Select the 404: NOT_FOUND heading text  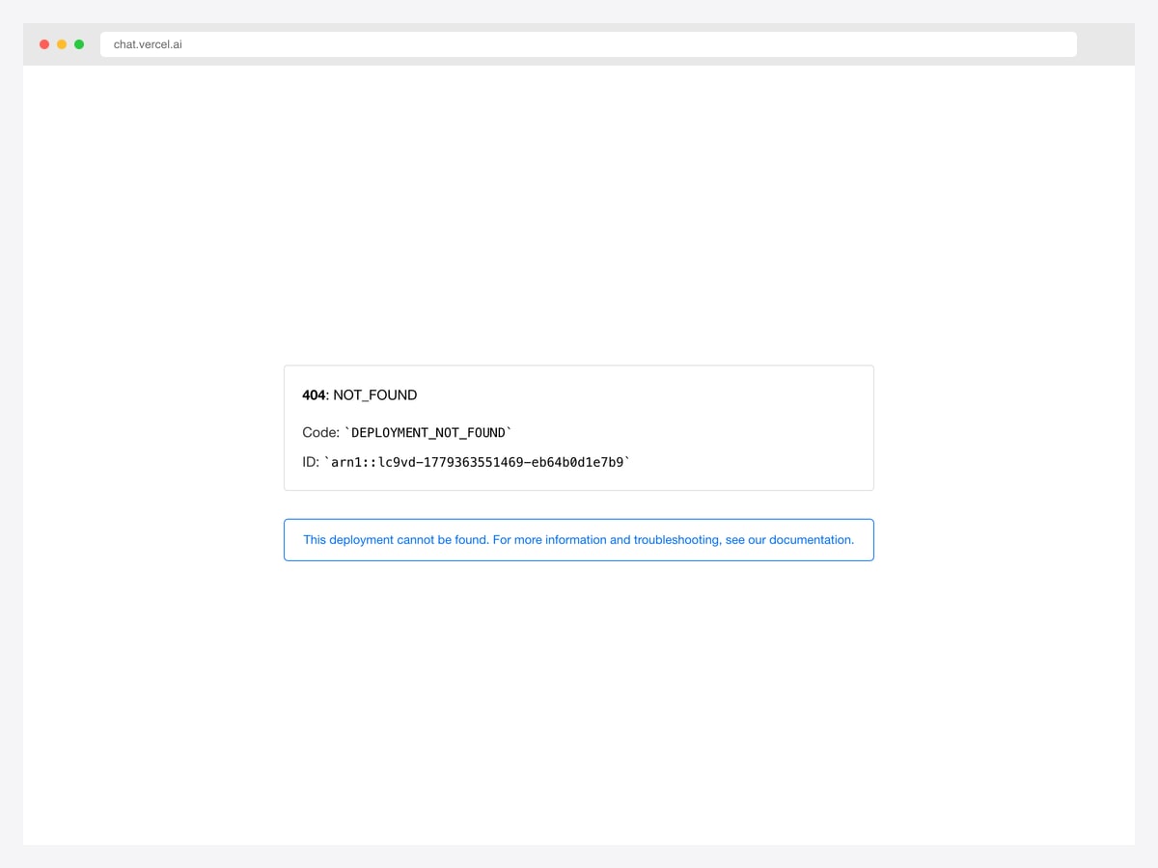[359, 395]
